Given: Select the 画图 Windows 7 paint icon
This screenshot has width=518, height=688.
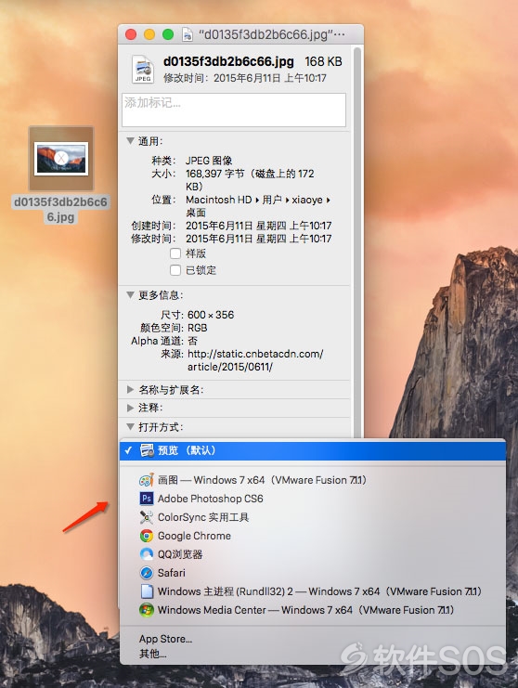Looking at the screenshot, I should tap(147, 480).
